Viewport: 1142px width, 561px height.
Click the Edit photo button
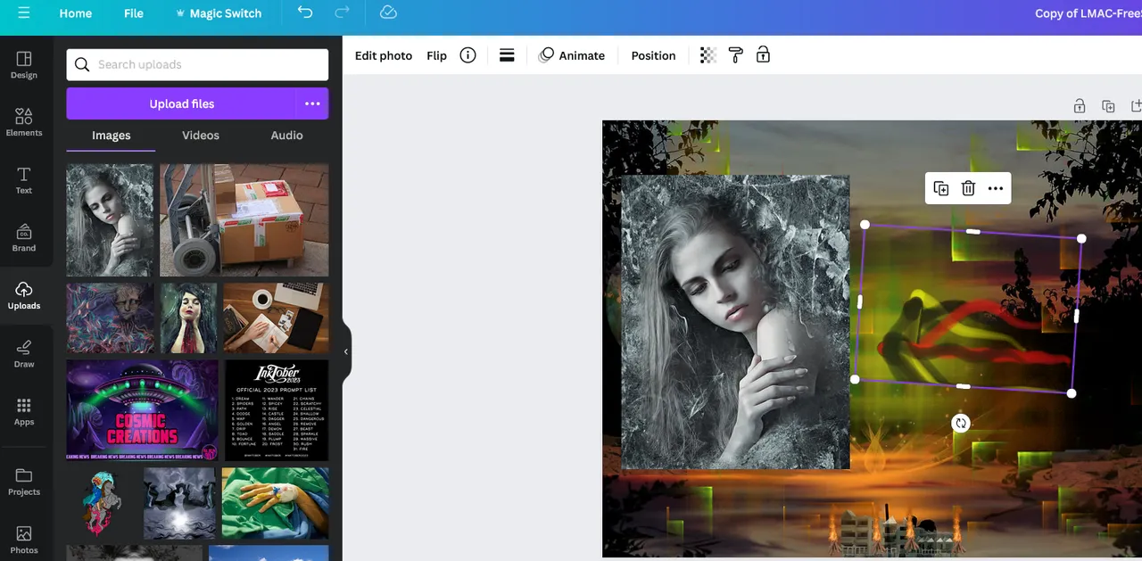(x=384, y=55)
